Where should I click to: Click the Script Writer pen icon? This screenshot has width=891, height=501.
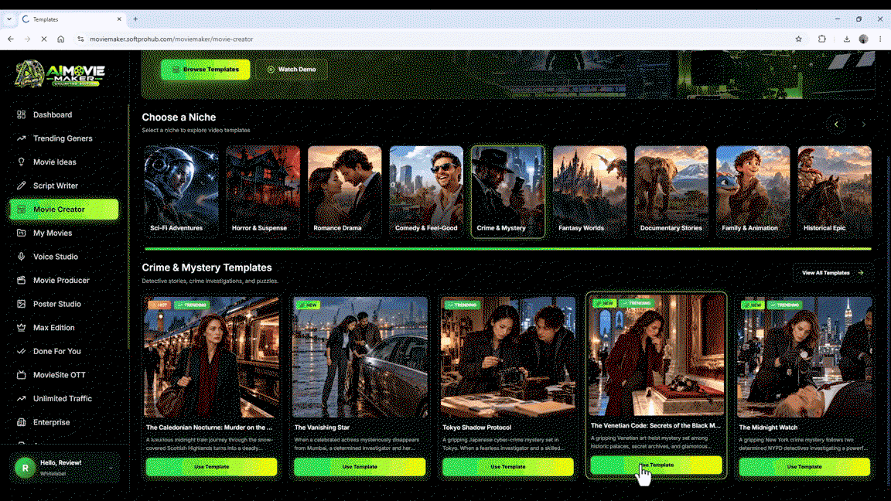coord(21,186)
